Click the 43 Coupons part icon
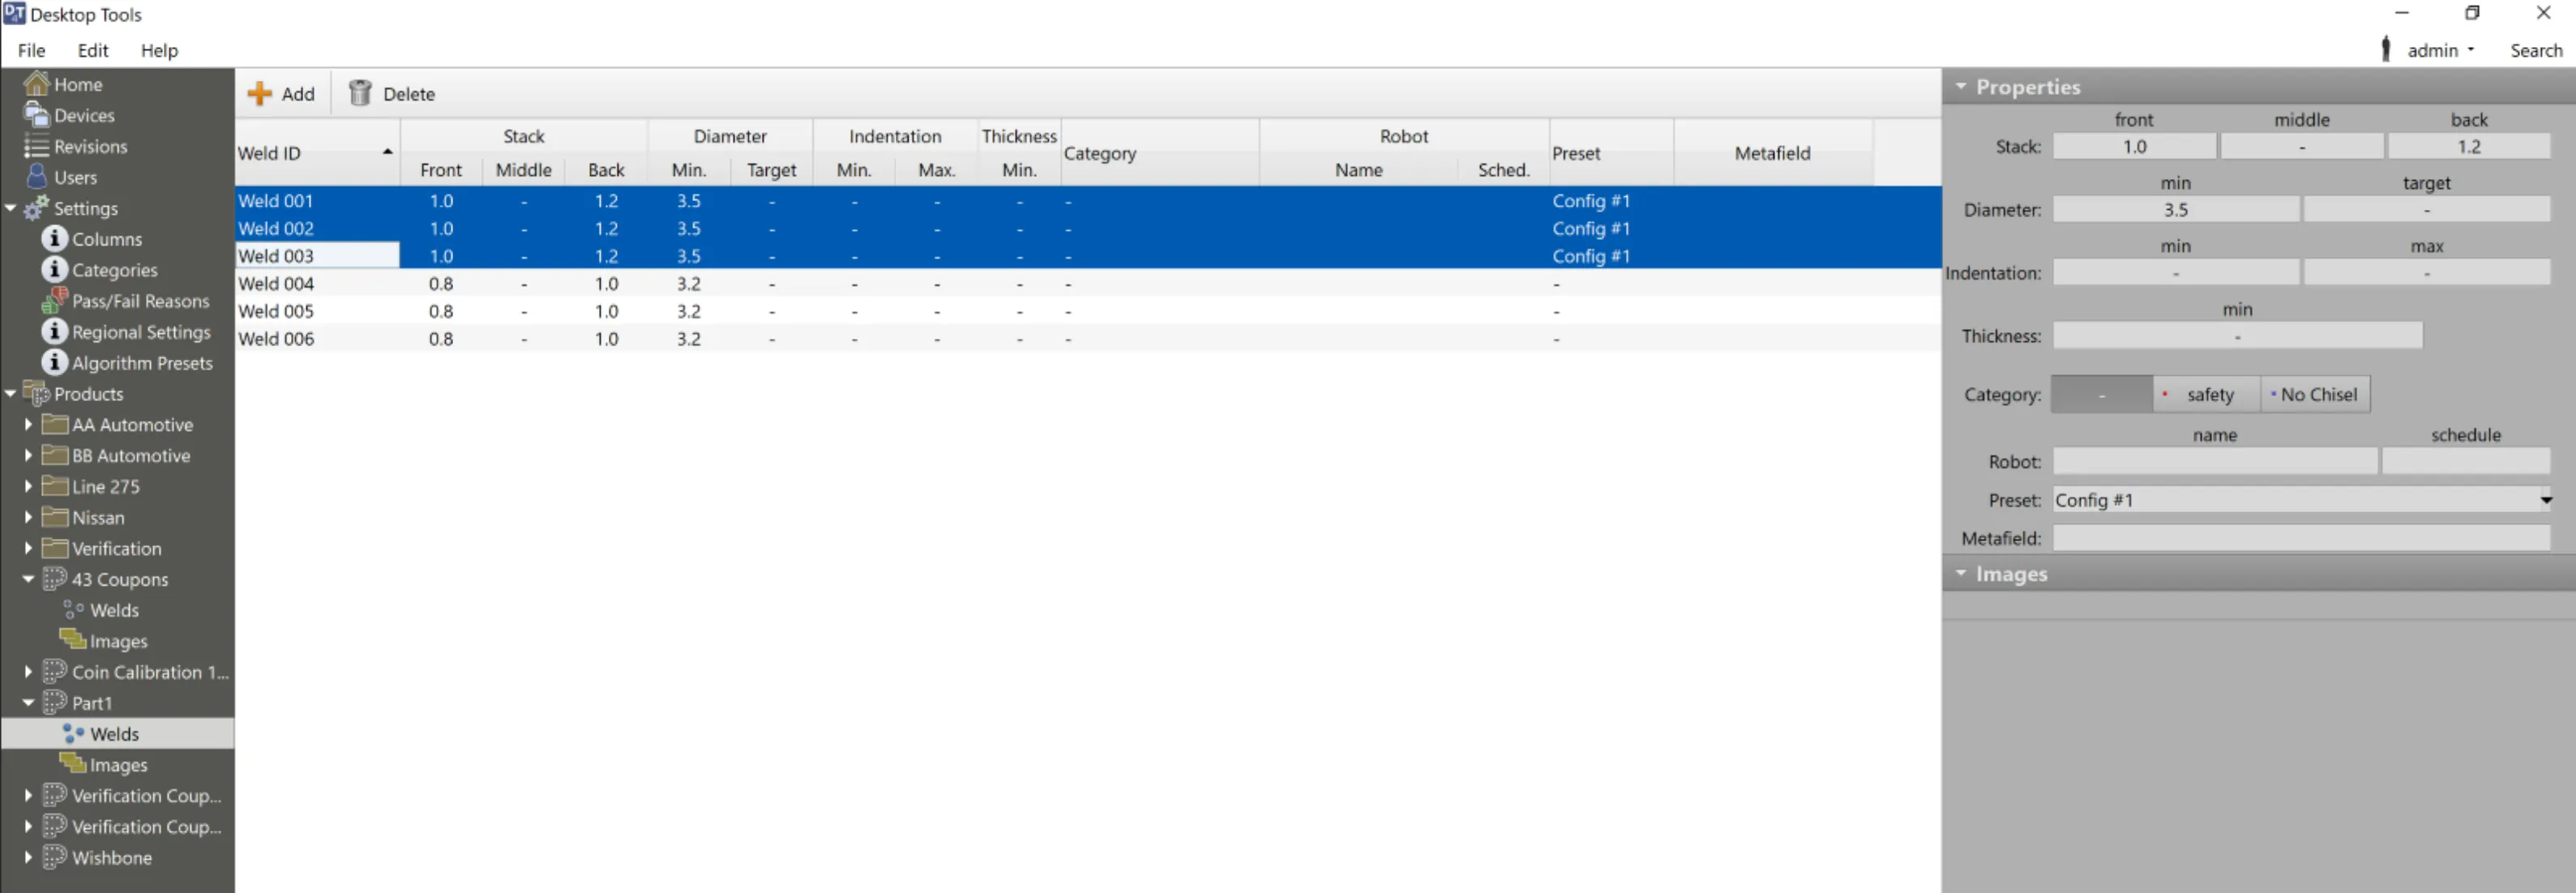Image resolution: width=2576 pixels, height=893 pixels. (x=55, y=579)
